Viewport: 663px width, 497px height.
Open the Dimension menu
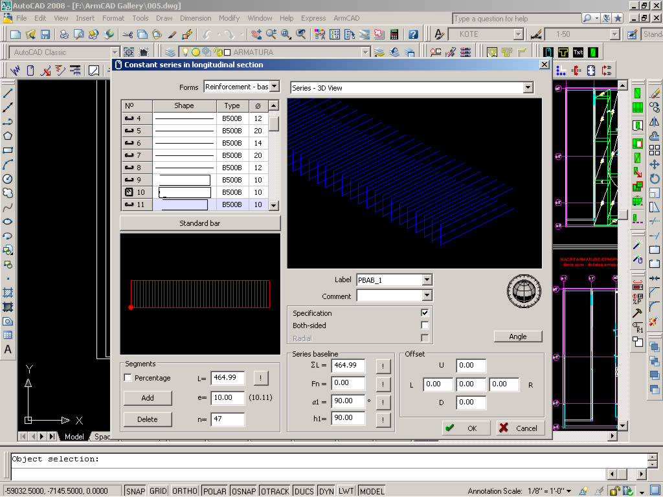click(x=195, y=18)
